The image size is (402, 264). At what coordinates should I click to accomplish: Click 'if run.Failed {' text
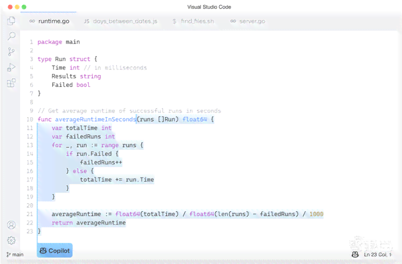pyautogui.click(x=92, y=154)
